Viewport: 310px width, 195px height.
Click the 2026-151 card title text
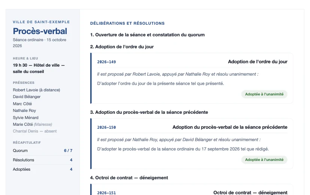250,192
